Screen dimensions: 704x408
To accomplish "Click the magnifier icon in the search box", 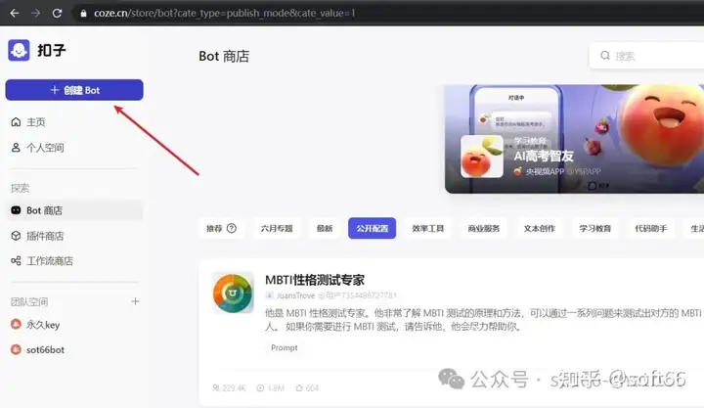I will (x=605, y=55).
